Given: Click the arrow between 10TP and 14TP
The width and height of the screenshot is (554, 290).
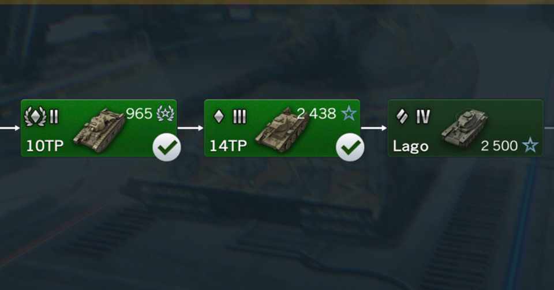Looking at the screenshot, I should (190, 128).
